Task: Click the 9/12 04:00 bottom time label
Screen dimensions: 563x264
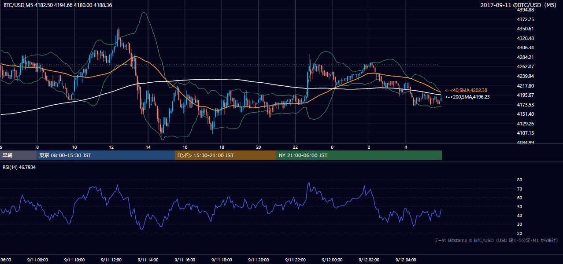Action: [406, 260]
